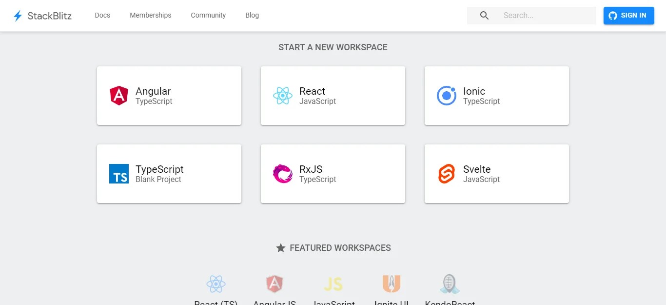Click the Svelte orange logo icon
The height and width of the screenshot is (305, 666).
[x=447, y=174]
